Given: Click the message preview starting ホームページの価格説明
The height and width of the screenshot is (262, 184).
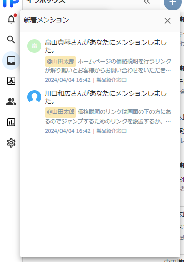Looking at the screenshot, I should (108, 66).
